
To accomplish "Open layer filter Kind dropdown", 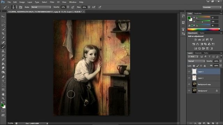I will (x=193, y=57).
